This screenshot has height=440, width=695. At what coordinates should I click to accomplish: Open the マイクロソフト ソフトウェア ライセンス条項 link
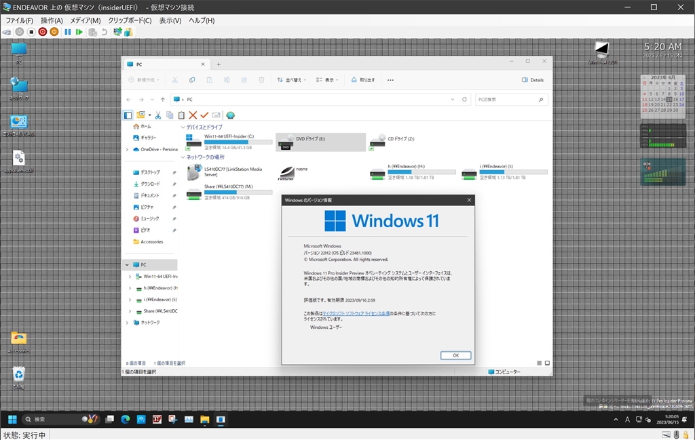[x=356, y=313]
